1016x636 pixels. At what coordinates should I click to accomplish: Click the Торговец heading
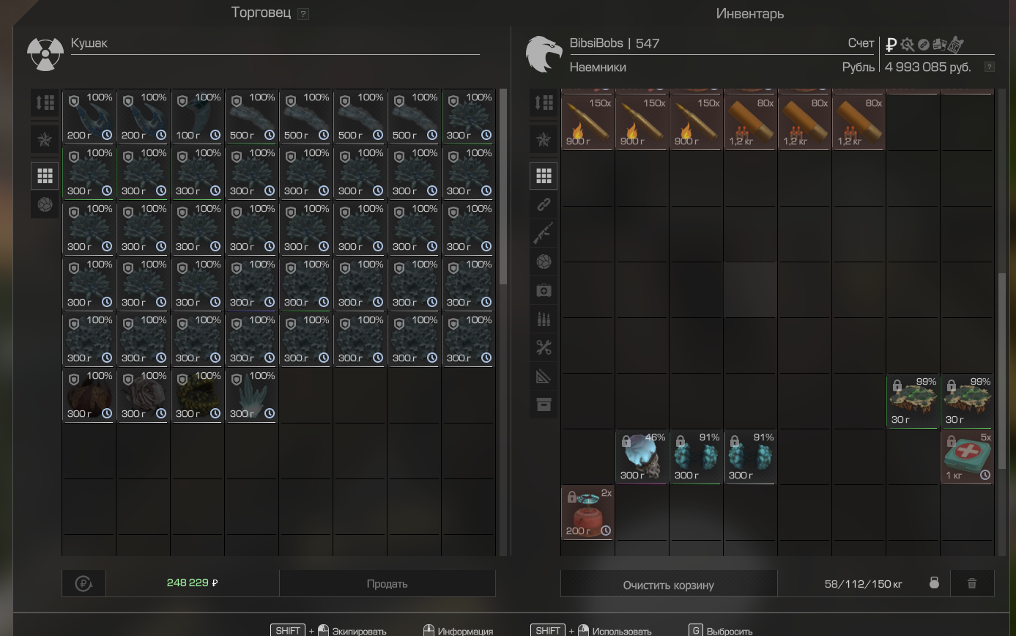coord(261,12)
